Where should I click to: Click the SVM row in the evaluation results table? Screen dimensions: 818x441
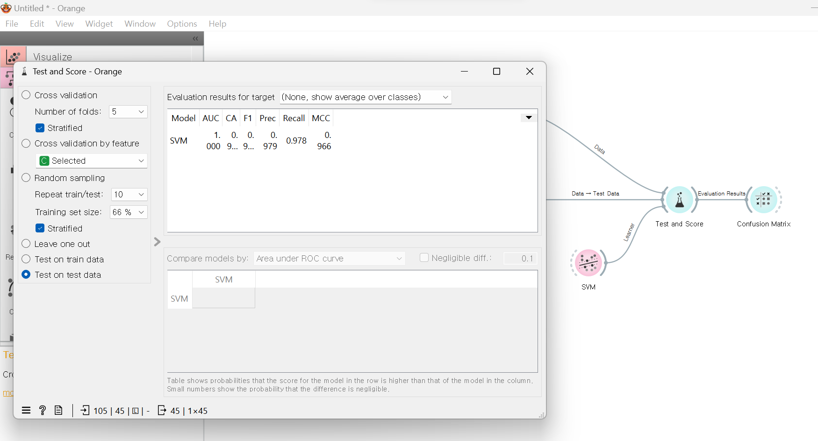click(x=251, y=141)
